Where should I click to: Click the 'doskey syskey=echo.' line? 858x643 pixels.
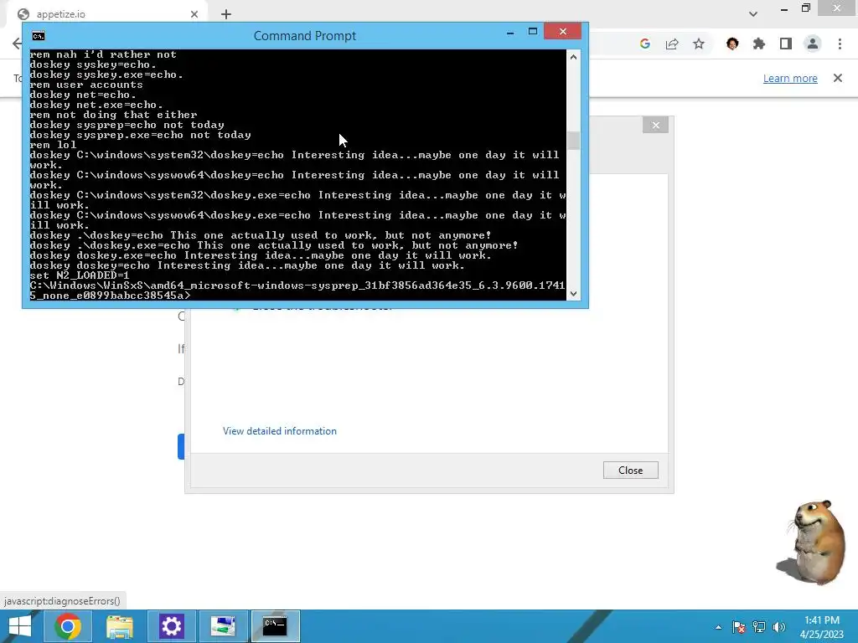pos(92,64)
